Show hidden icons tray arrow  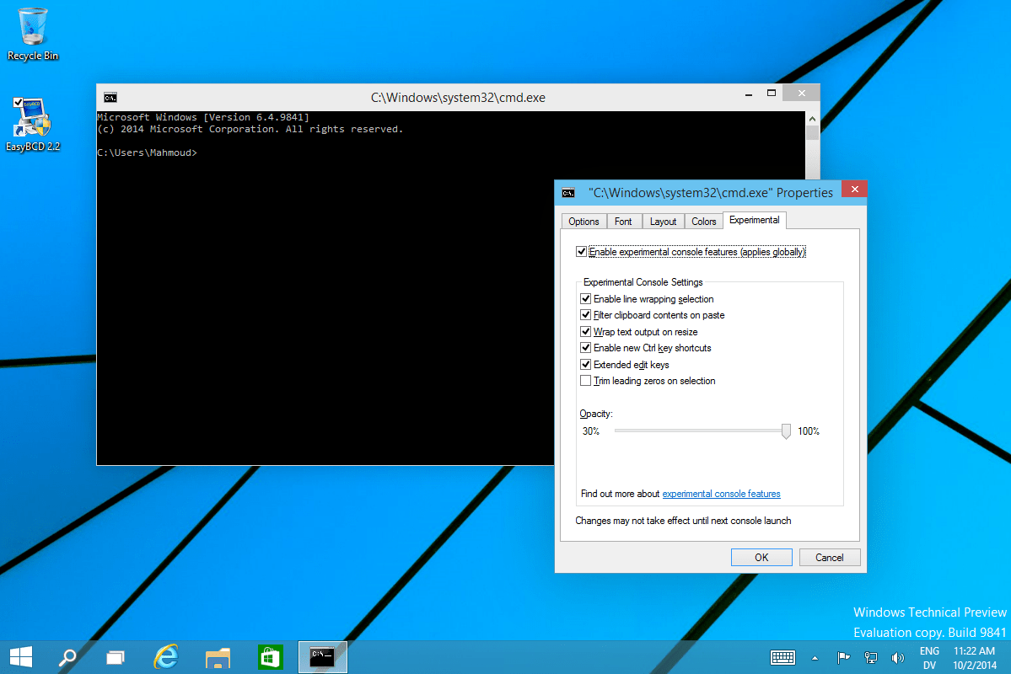point(815,658)
